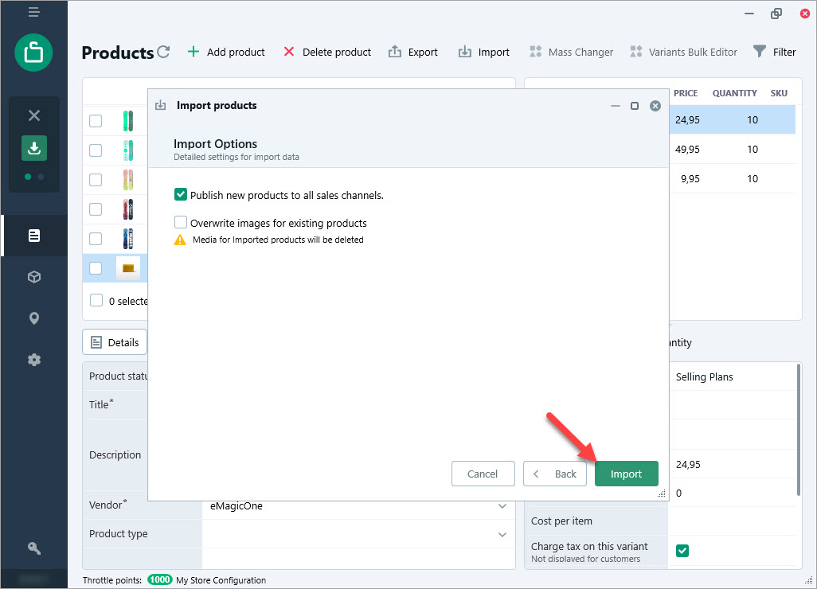Expand the Product type dropdown

coord(502,534)
